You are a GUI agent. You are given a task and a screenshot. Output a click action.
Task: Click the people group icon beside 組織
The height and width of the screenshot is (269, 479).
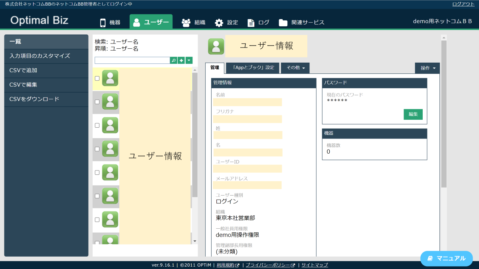click(186, 23)
